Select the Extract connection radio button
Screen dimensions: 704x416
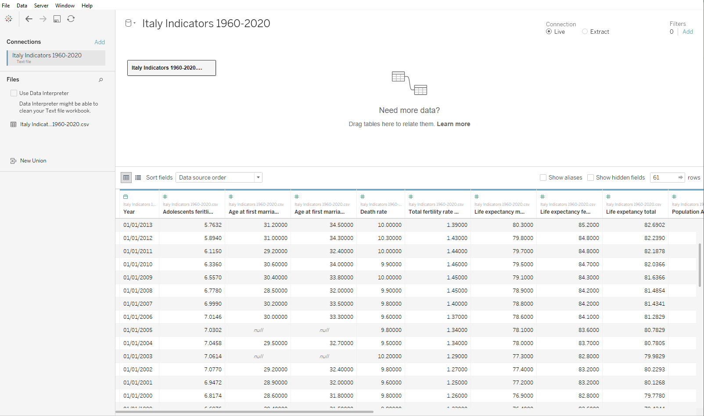(x=585, y=32)
